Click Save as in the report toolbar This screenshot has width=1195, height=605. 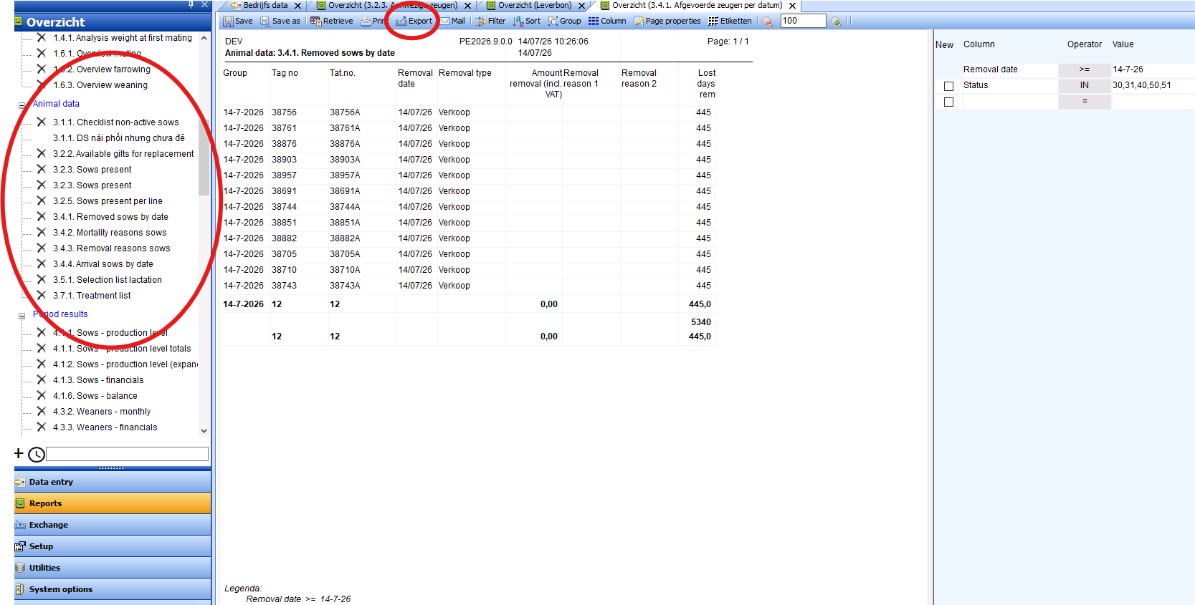(280, 21)
